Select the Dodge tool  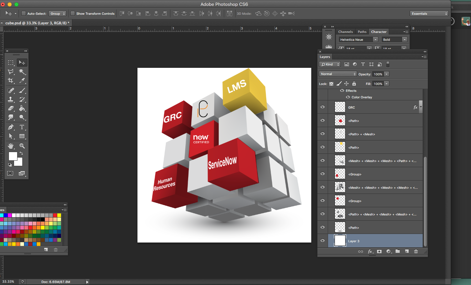pyautogui.click(x=22, y=117)
